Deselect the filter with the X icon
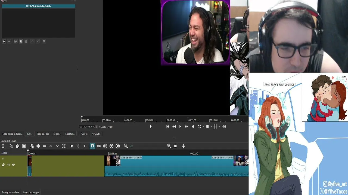The height and width of the screenshot is (195, 348). point(44,41)
